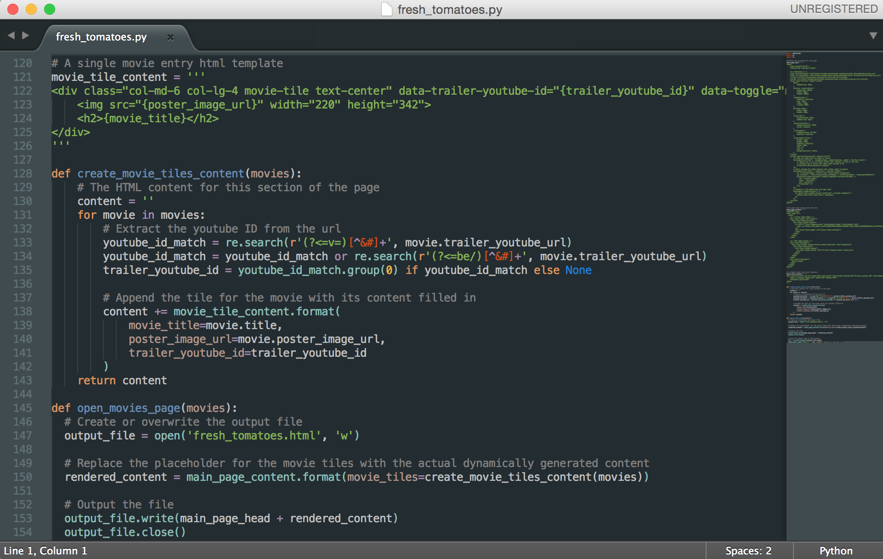
Task: Click the UNREGISTERED label in title bar
Action: [833, 9]
